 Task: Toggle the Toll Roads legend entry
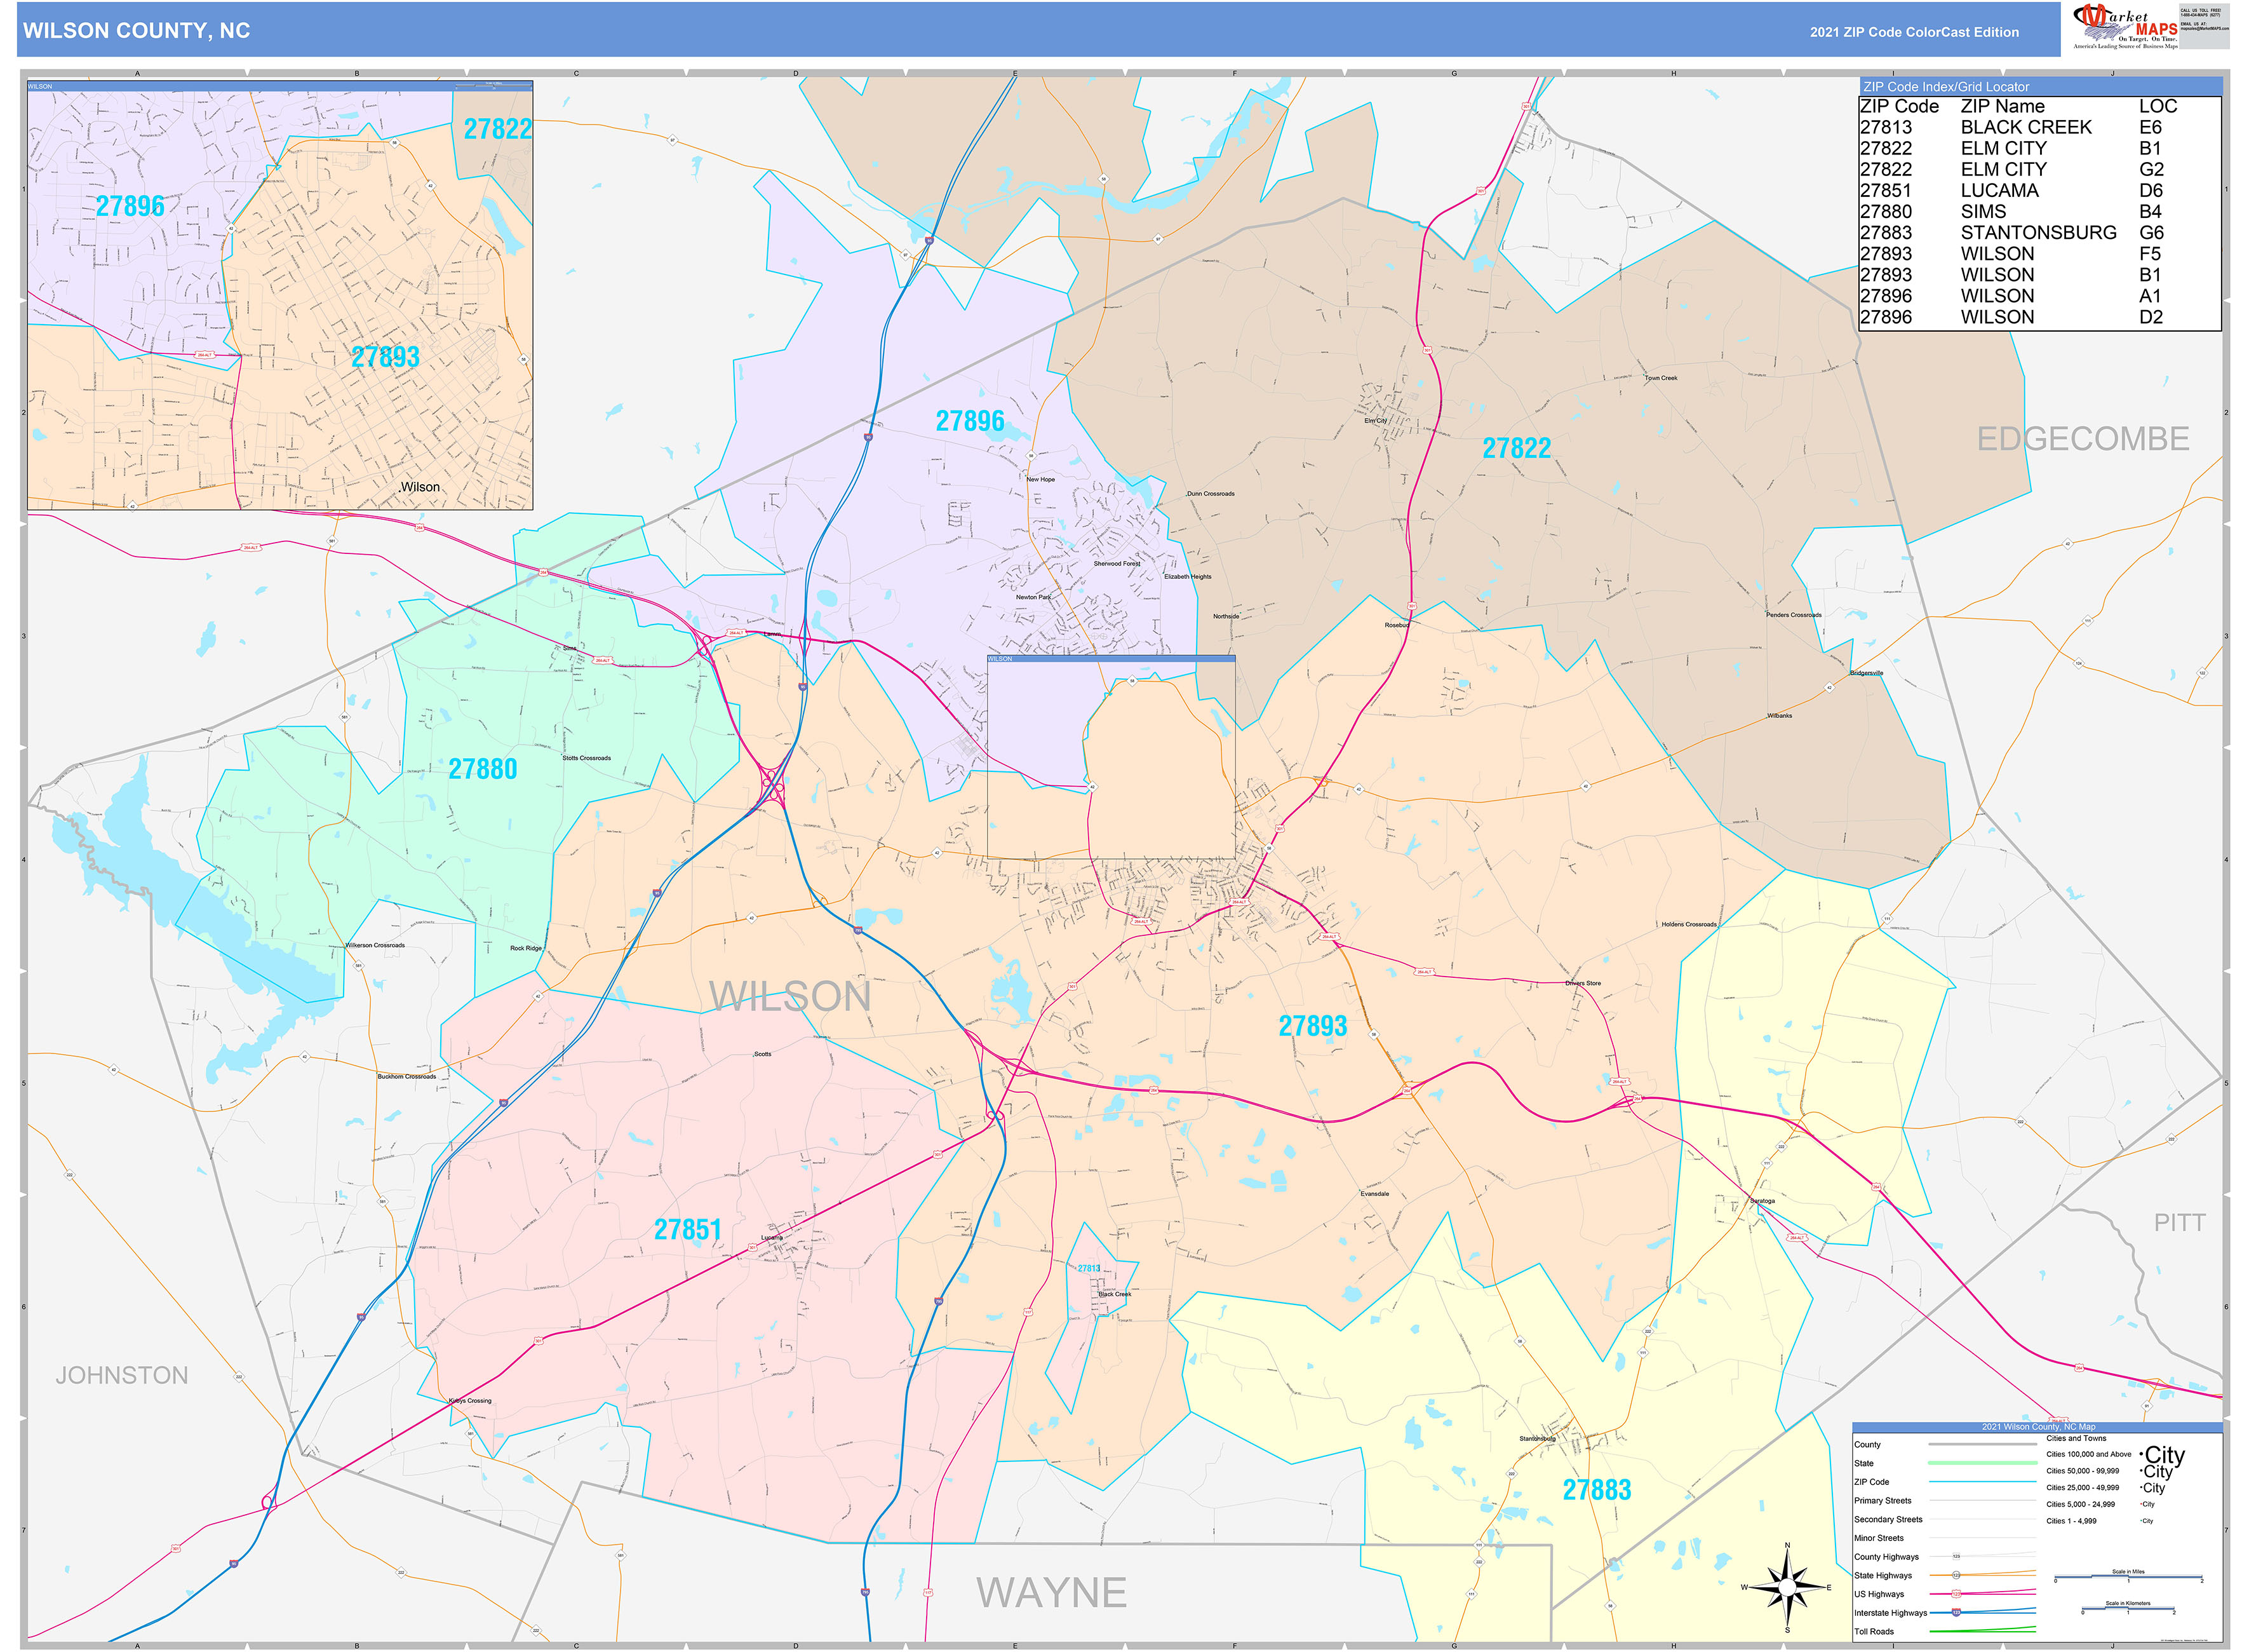[1875, 1631]
